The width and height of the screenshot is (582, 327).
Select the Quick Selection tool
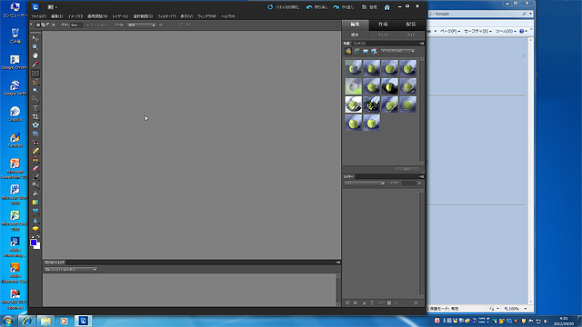tap(35, 99)
